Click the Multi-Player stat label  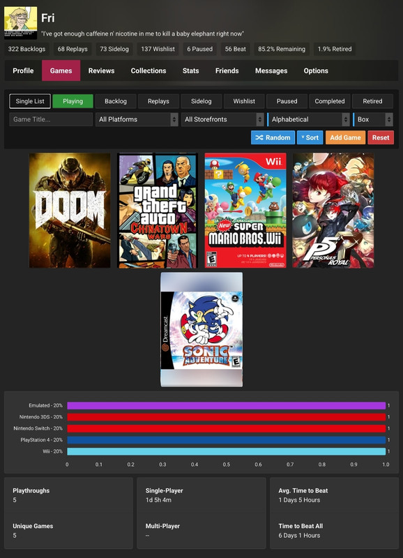pyautogui.click(x=162, y=526)
